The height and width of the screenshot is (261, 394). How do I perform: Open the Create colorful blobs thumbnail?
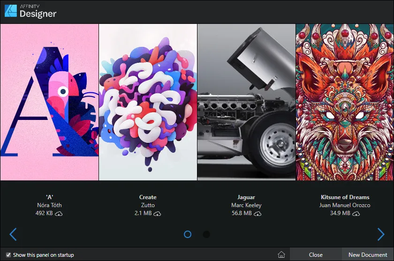tap(148, 102)
